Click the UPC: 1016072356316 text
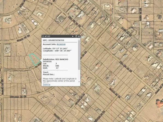Image resolution: width=163 pixels, height=122 pixels. pyautogui.click(x=54, y=40)
